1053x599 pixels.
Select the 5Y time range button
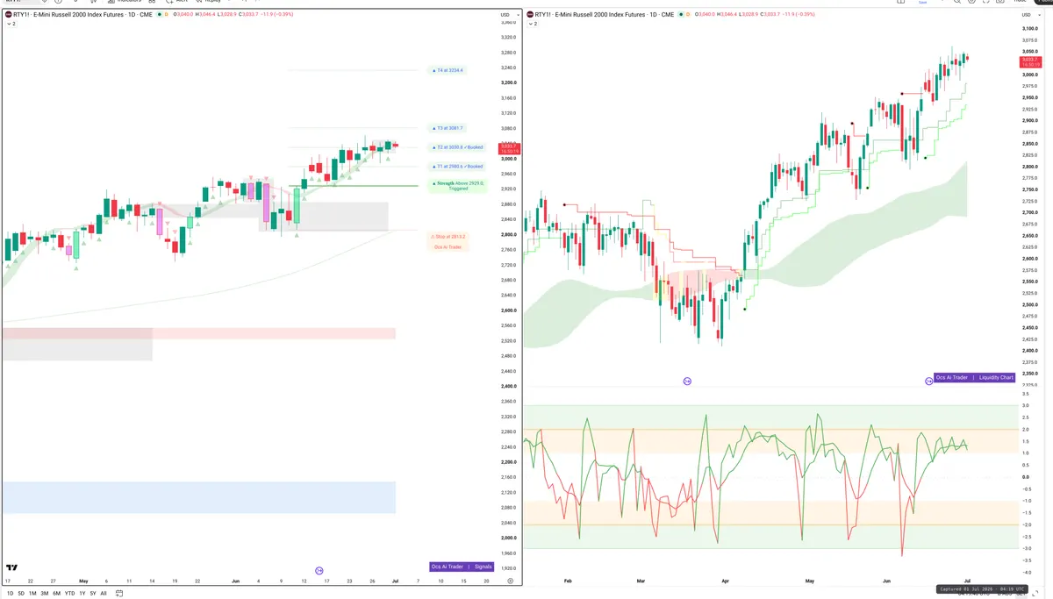[x=93, y=593]
